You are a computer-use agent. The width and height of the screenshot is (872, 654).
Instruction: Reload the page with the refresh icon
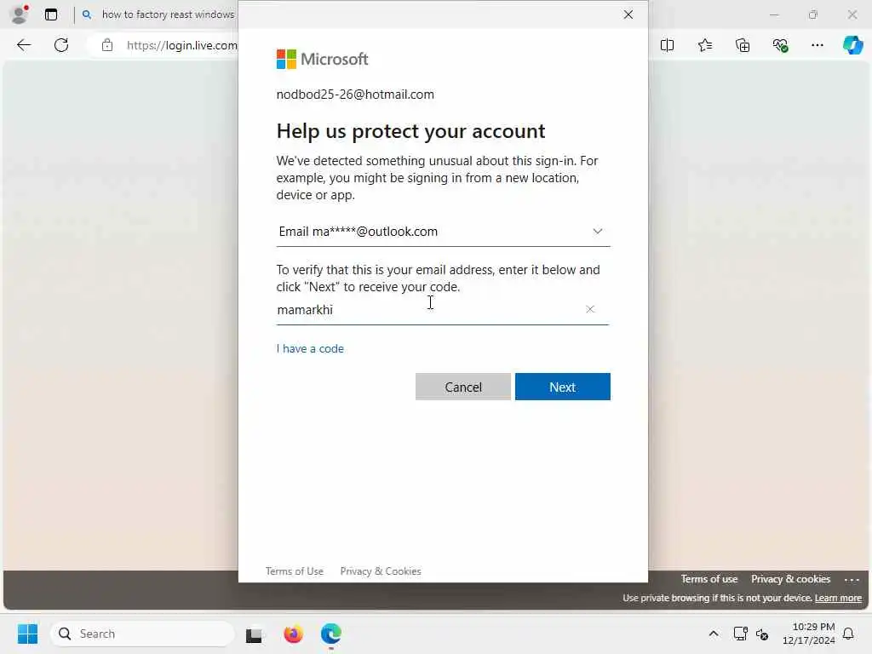tap(61, 45)
